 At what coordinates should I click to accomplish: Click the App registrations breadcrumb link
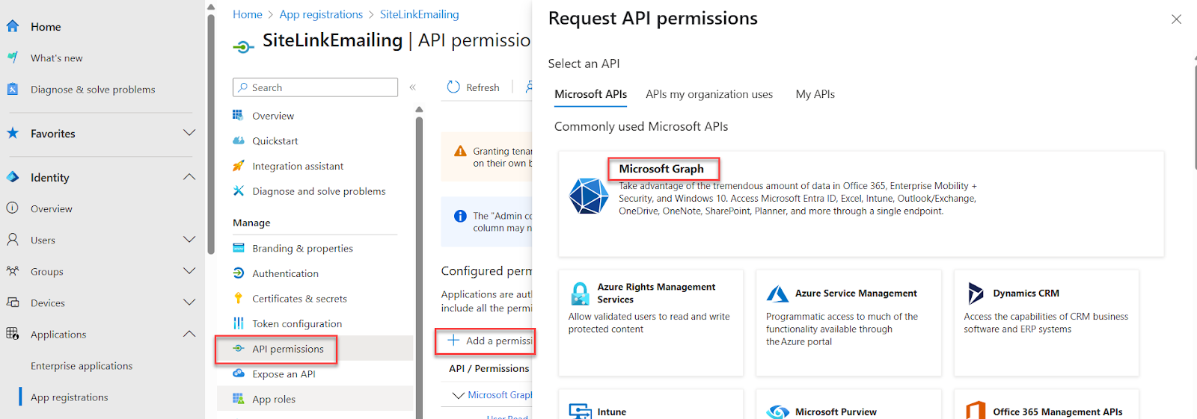321,14
